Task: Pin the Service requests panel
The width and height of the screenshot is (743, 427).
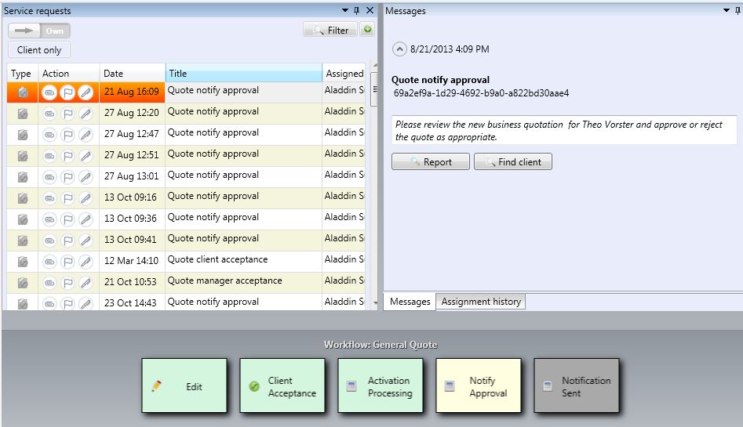Action: point(357,11)
